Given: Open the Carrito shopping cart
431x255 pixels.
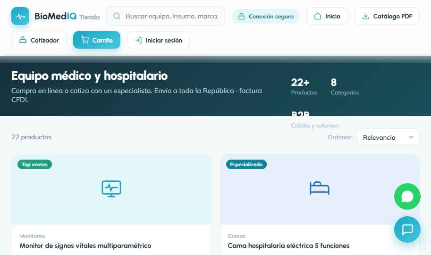Looking at the screenshot, I should 97,40.
